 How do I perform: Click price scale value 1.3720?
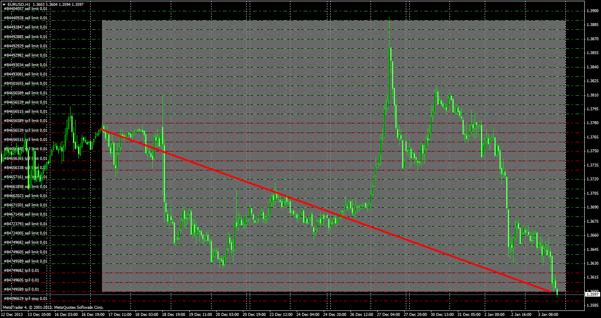tap(593, 179)
